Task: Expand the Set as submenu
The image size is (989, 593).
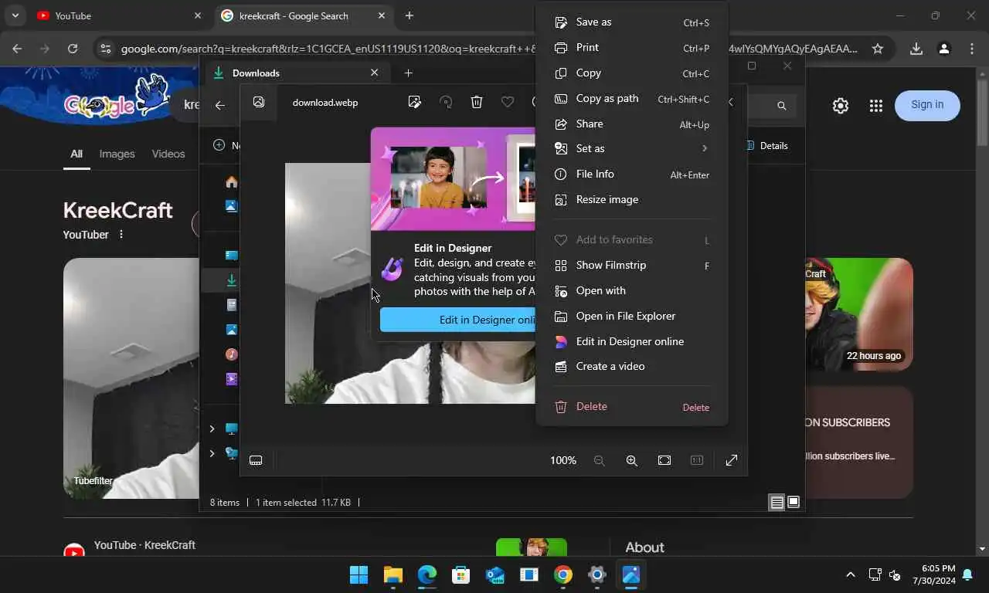Action: 631,148
